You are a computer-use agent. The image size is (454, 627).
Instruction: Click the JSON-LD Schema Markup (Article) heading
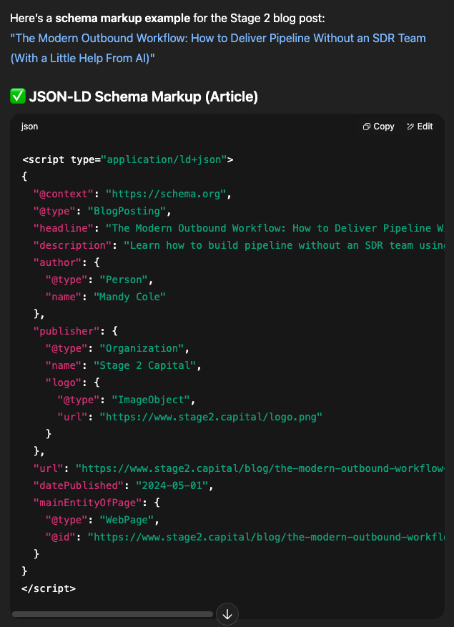pos(143,97)
